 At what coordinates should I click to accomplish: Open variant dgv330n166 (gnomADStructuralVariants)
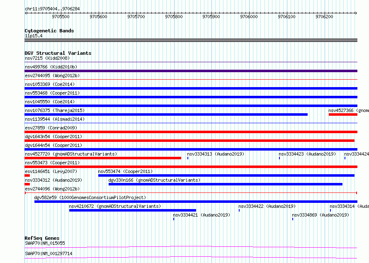click(x=154, y=180)
